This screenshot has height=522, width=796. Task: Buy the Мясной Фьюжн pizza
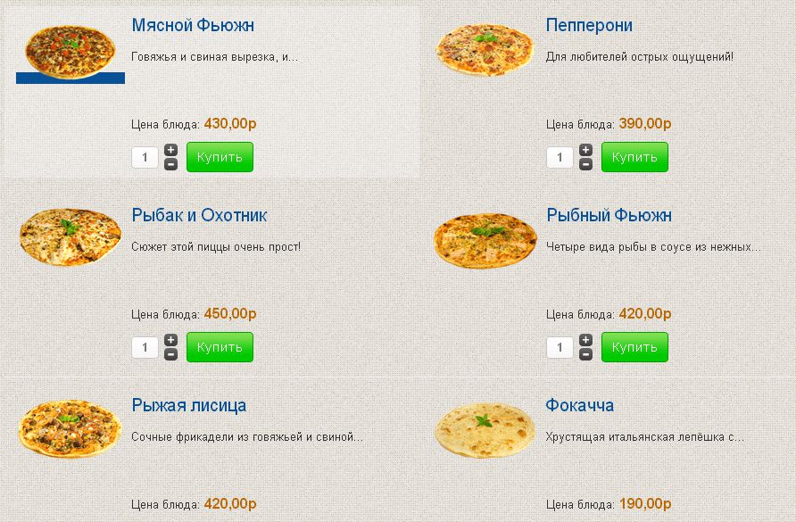click(220, 157)
